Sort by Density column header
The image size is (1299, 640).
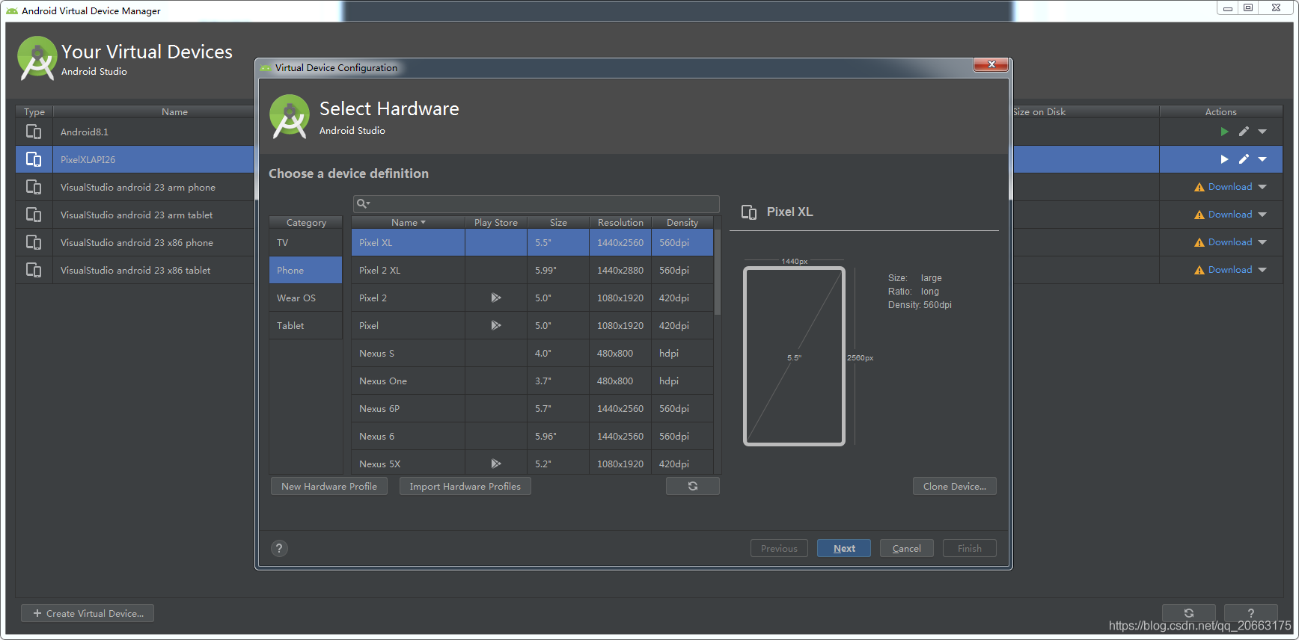(682, 222)
